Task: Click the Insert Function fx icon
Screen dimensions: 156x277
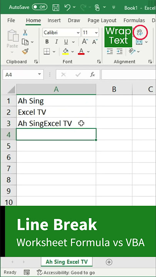Action: (x=92, y=75)
